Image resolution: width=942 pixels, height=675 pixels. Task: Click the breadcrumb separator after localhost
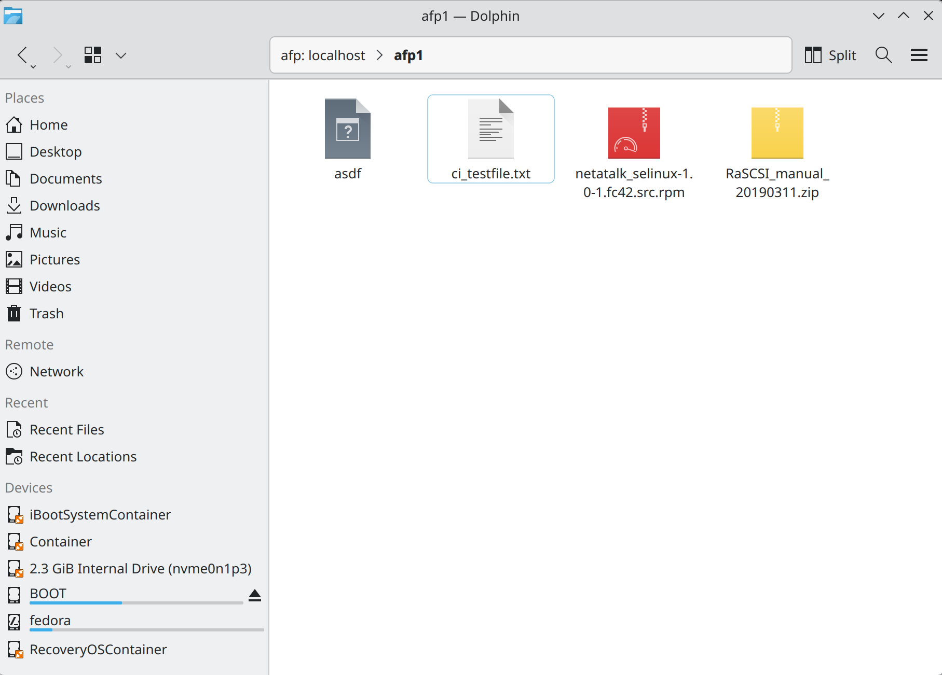(379, 55)
